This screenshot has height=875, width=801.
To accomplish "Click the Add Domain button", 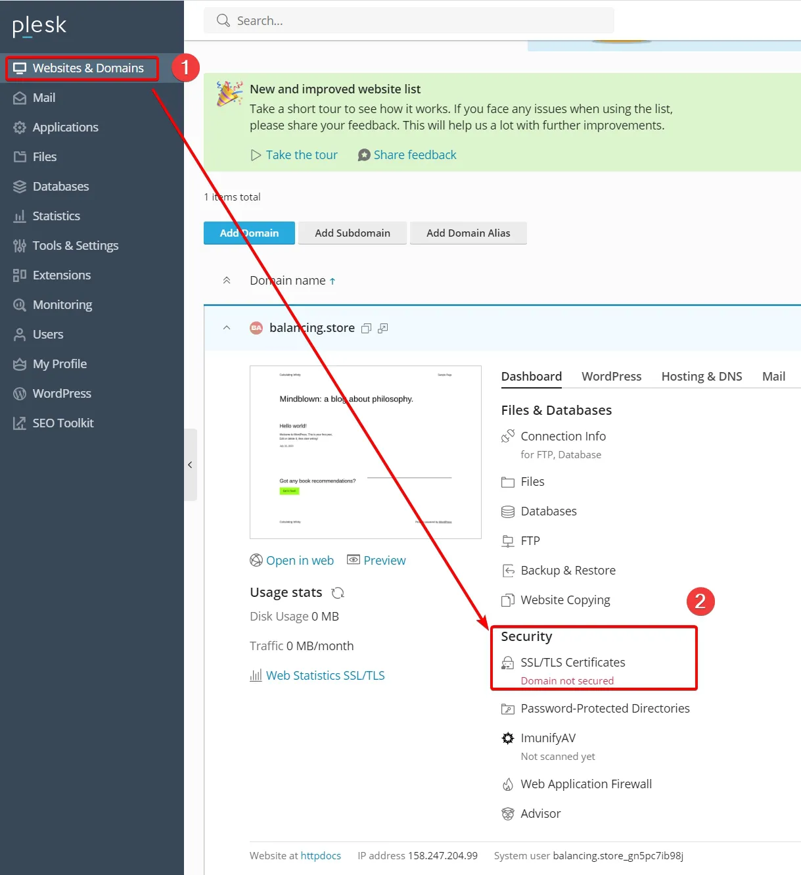I will tap(249, 233).
